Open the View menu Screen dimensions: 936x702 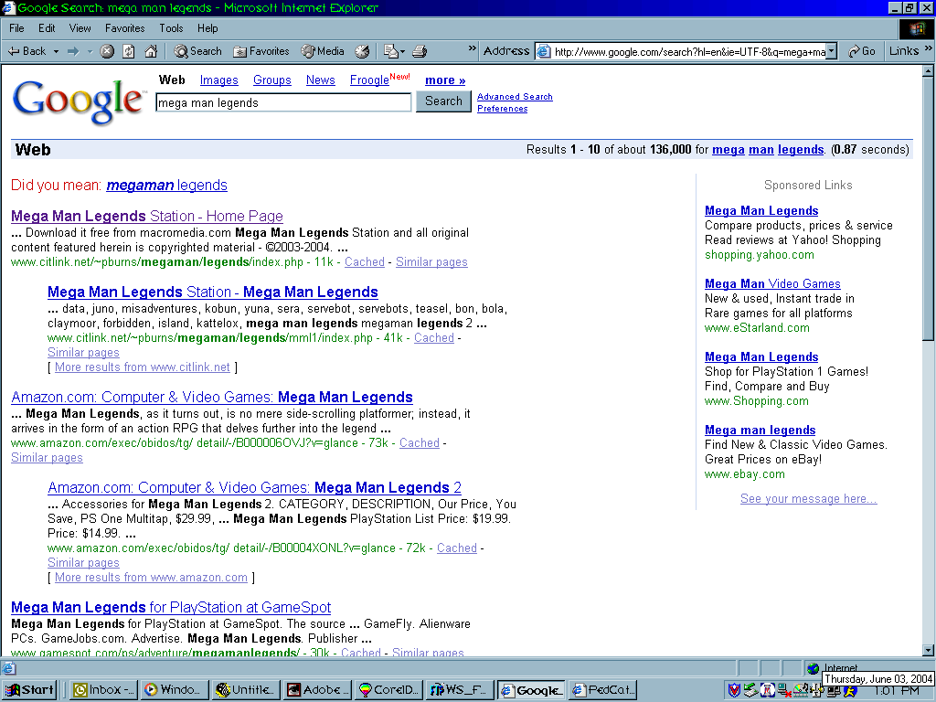[80, 28]
